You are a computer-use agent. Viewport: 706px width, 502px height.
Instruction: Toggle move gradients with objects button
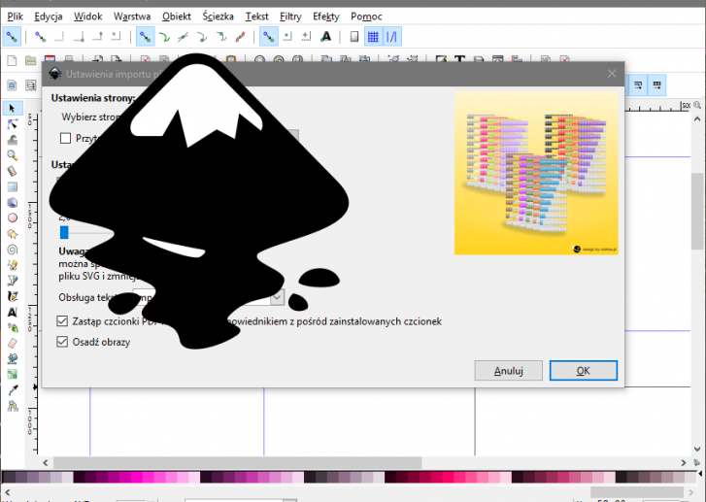pyautogui.click(x=638, y=85)
